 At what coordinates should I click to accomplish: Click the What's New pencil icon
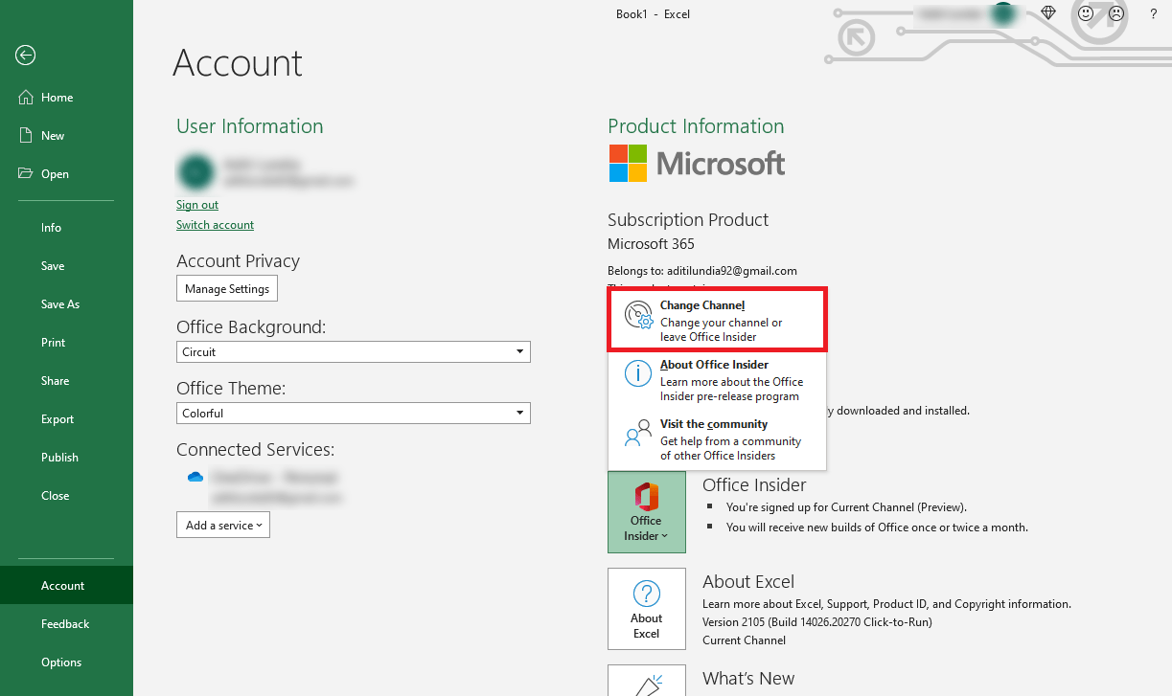[x=646, y=685]
